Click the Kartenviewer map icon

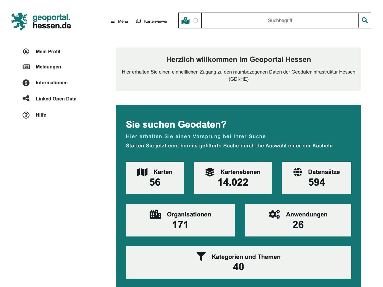[x=138, y=21]
